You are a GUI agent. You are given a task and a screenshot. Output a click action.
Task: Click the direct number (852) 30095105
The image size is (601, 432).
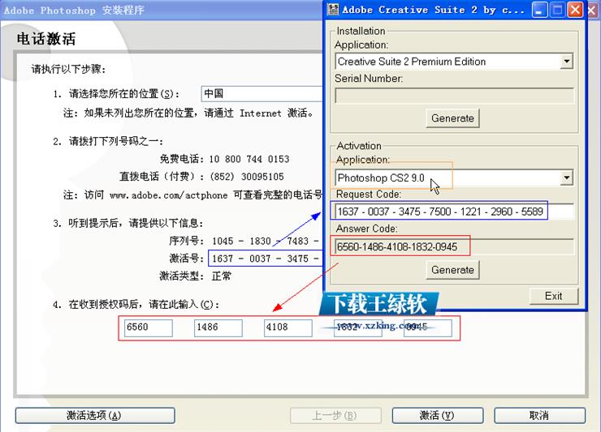pos(247,177)
